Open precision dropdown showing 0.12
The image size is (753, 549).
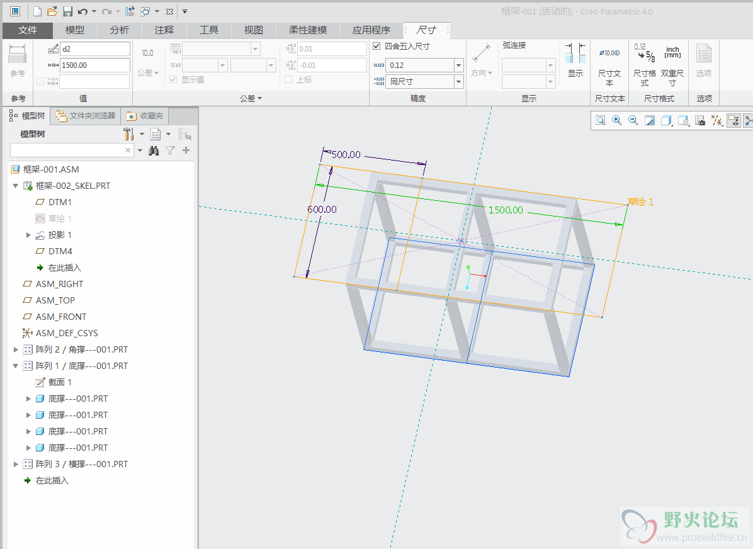point(458,65)
